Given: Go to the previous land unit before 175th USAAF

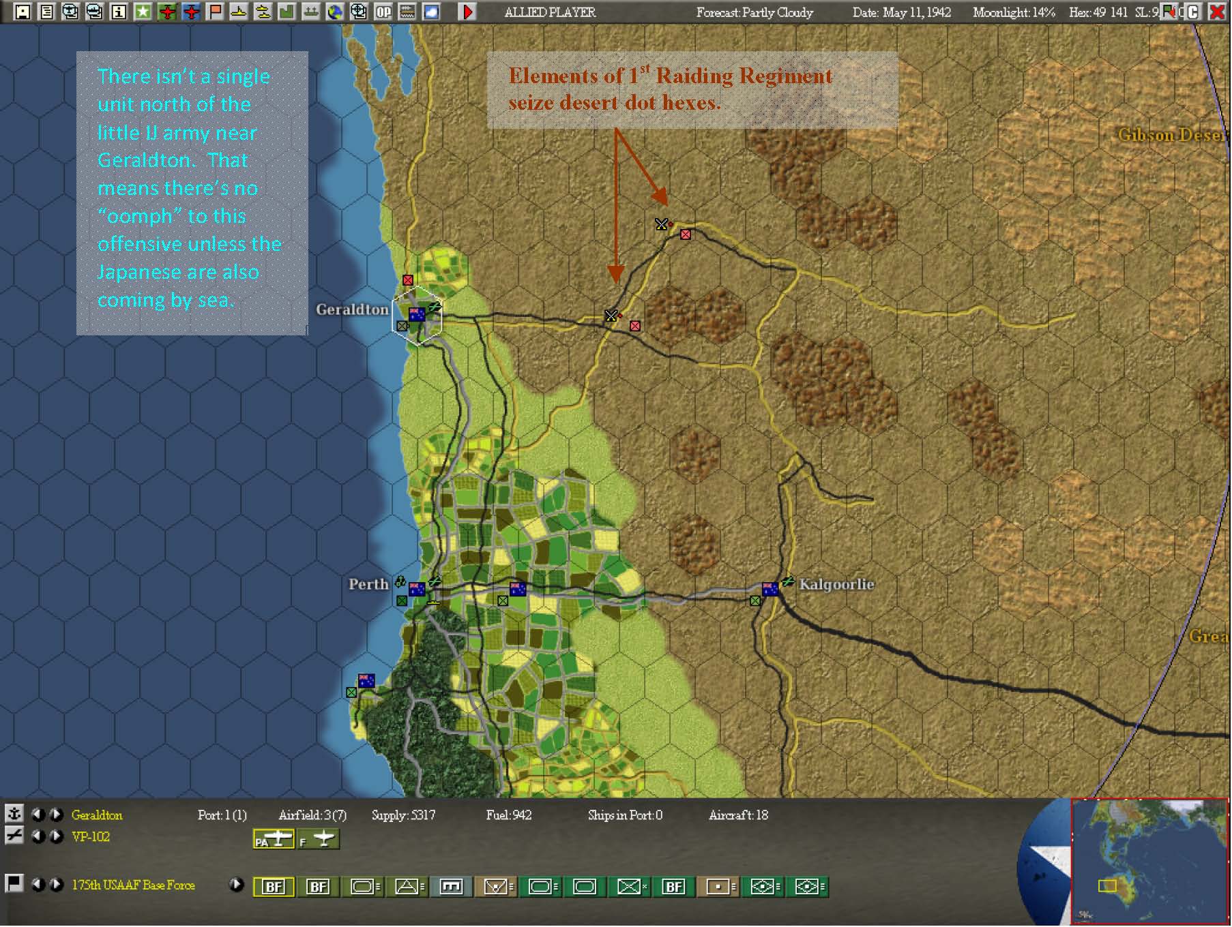Looking at the screenshot, I should [x=38, y=885].
